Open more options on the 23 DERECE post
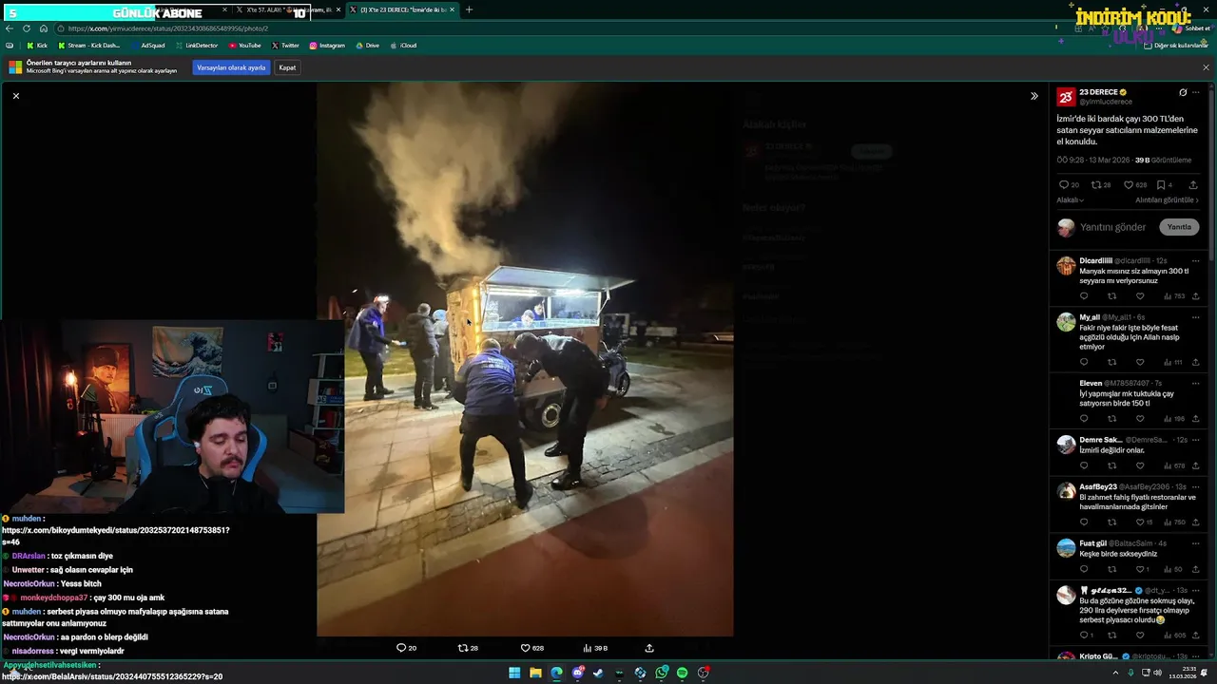 pos(1196,92)
